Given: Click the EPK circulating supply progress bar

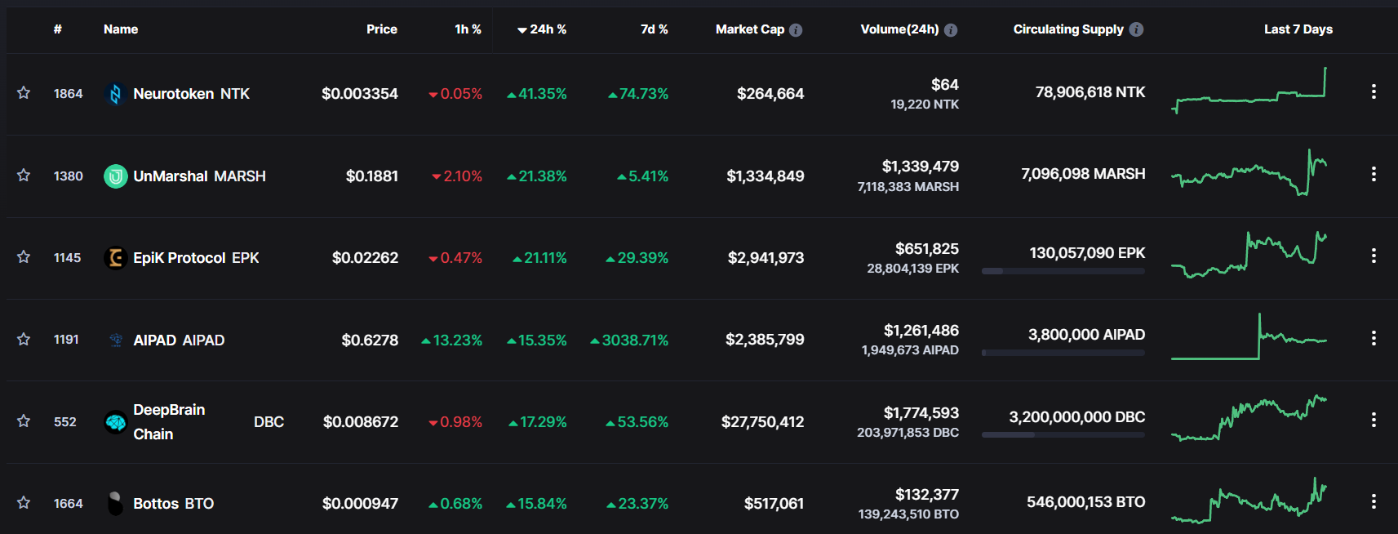Looking at the screenshot, I should tap(1063, 271).
